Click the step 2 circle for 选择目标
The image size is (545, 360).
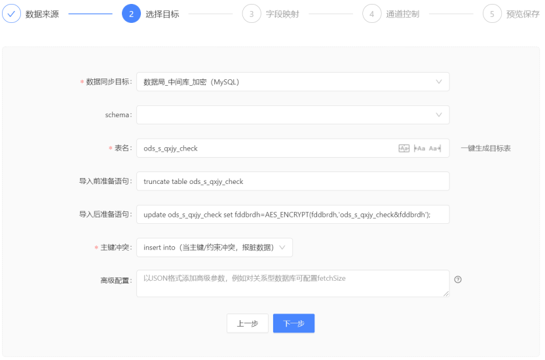tap(131, 14)
